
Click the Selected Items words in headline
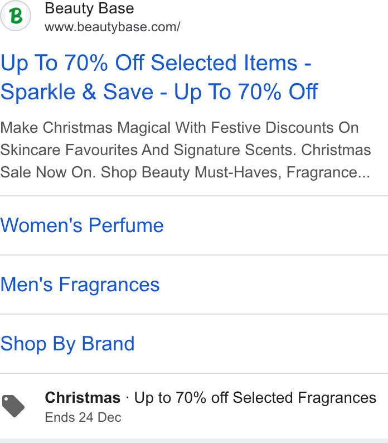(224, 62)
